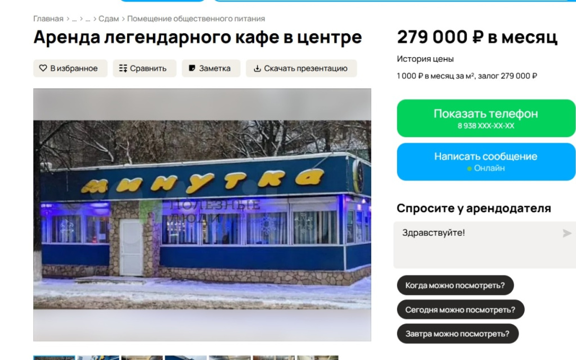Screen dimensions: 576x360
Task: Expand the first collapsed breadcrumb dots
Action: (x=74, y=19)
